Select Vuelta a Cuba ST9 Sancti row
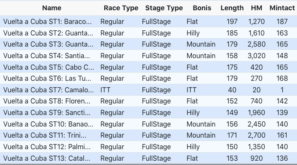297x165 pixels. coord(148,112)
